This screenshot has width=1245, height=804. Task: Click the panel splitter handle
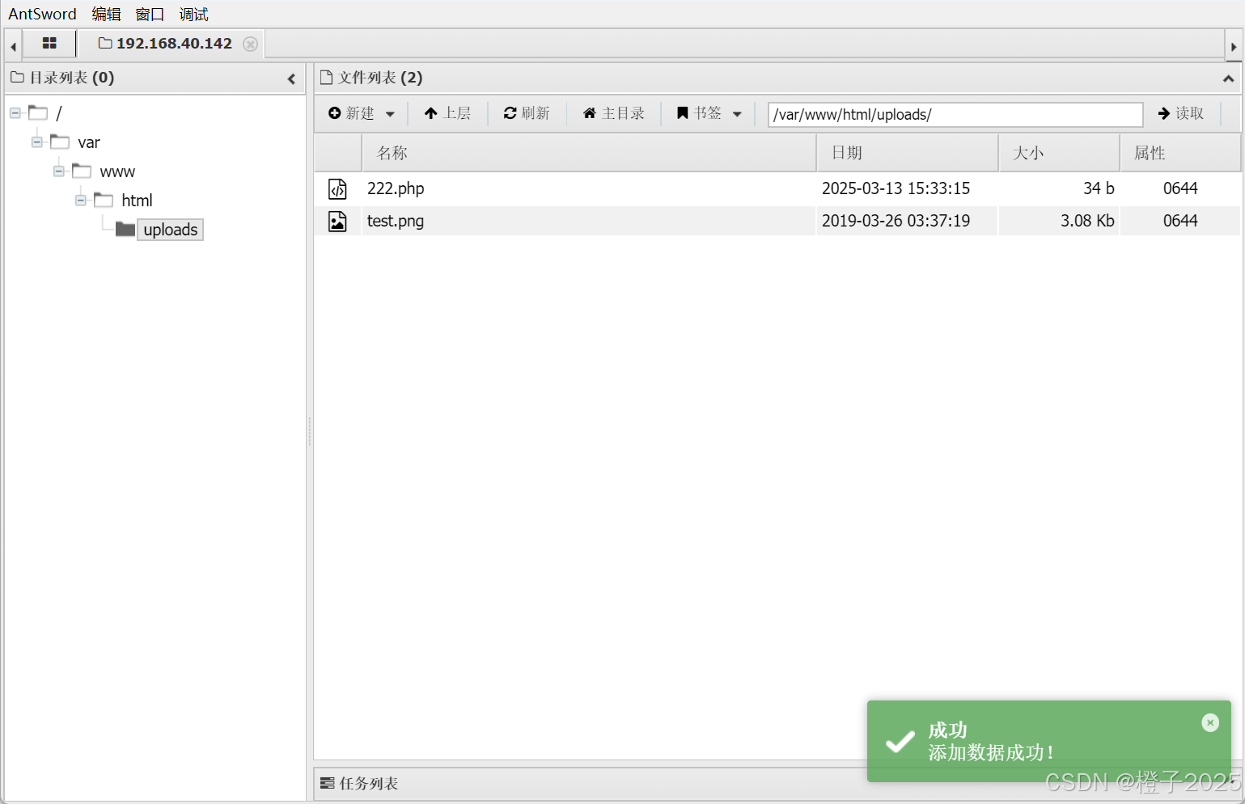tap(309, 432)
